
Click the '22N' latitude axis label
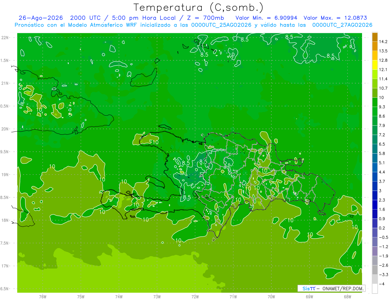(6, 38)
